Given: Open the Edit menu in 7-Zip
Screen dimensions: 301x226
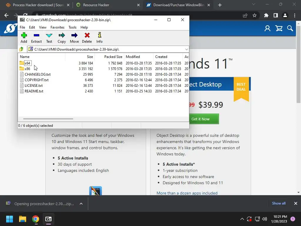Looking at the screenshot, I should click(x=32, y=27).
